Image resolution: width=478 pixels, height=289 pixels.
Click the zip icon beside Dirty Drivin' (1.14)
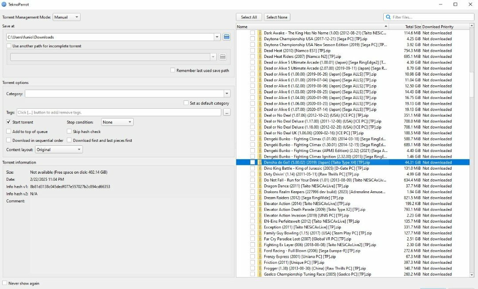click(260, 174)
